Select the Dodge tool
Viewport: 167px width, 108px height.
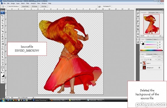[3, 49]
